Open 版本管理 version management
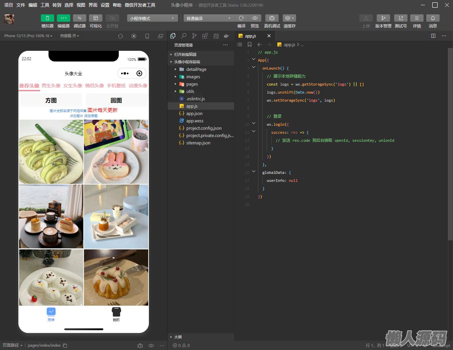The height and width of the screenshot is (350, 453). pyautogui.click(x=383, y=18)
